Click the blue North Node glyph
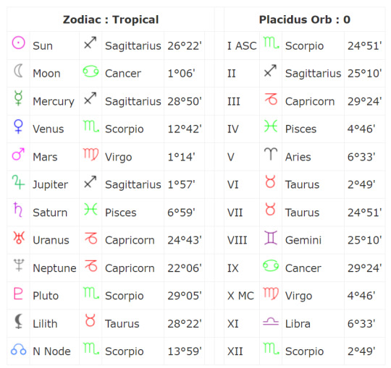The width and height of the screenshot is (391, 368). coord(19,349)
